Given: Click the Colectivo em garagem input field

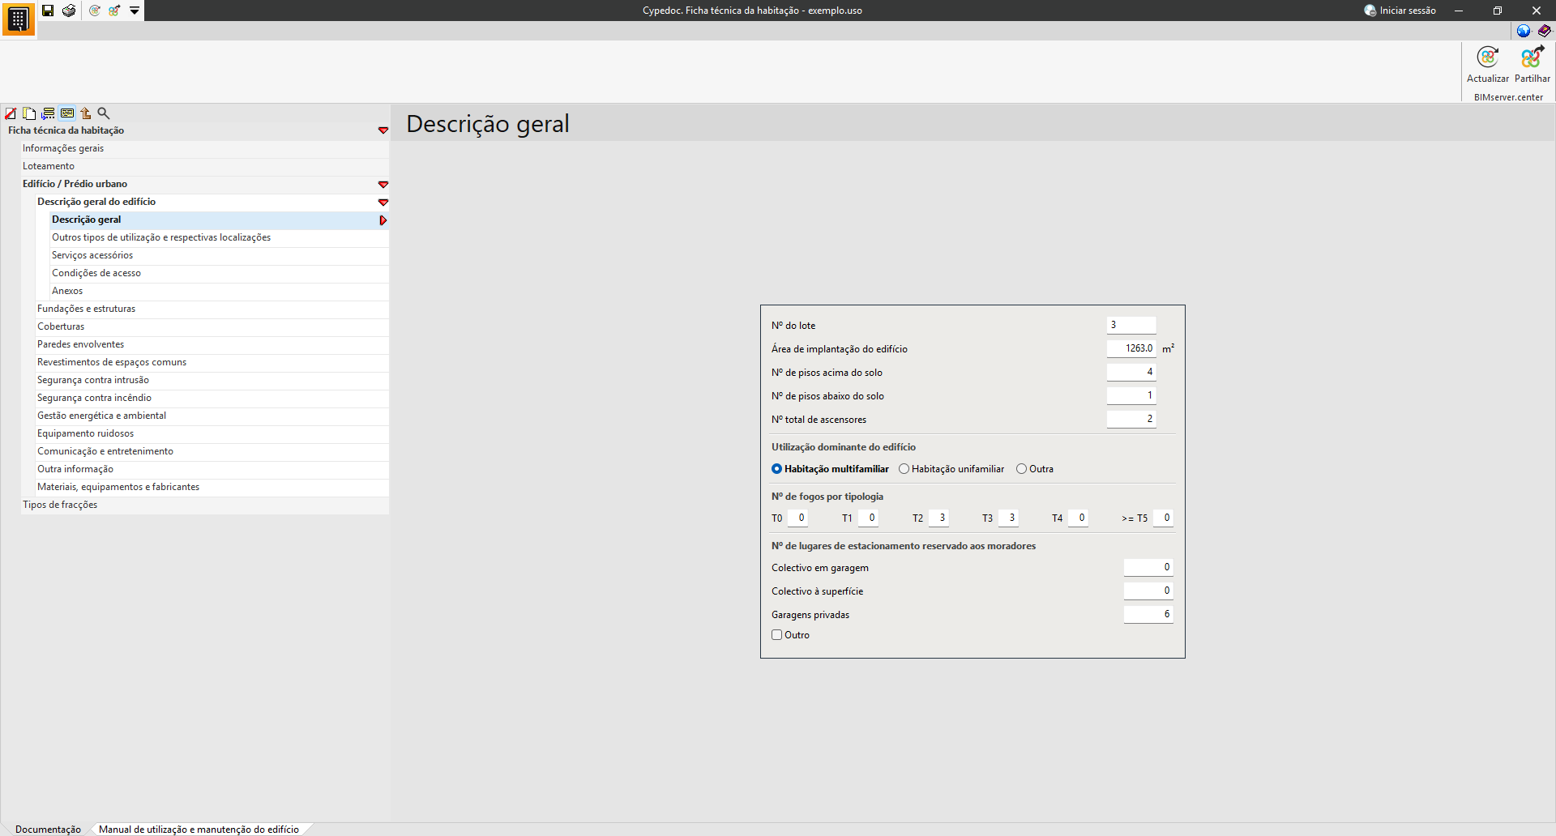Looking at the screenshot, I should [1148, 567].
